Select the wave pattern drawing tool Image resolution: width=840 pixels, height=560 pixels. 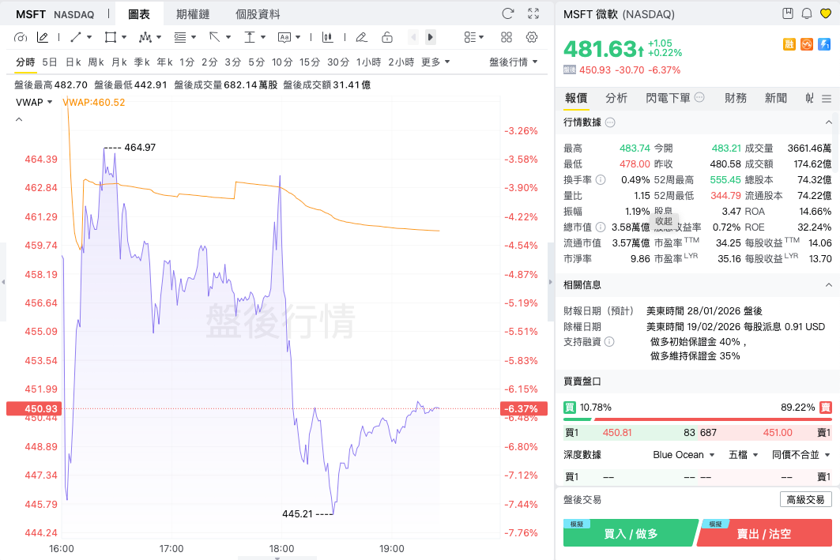click(145, 37)
